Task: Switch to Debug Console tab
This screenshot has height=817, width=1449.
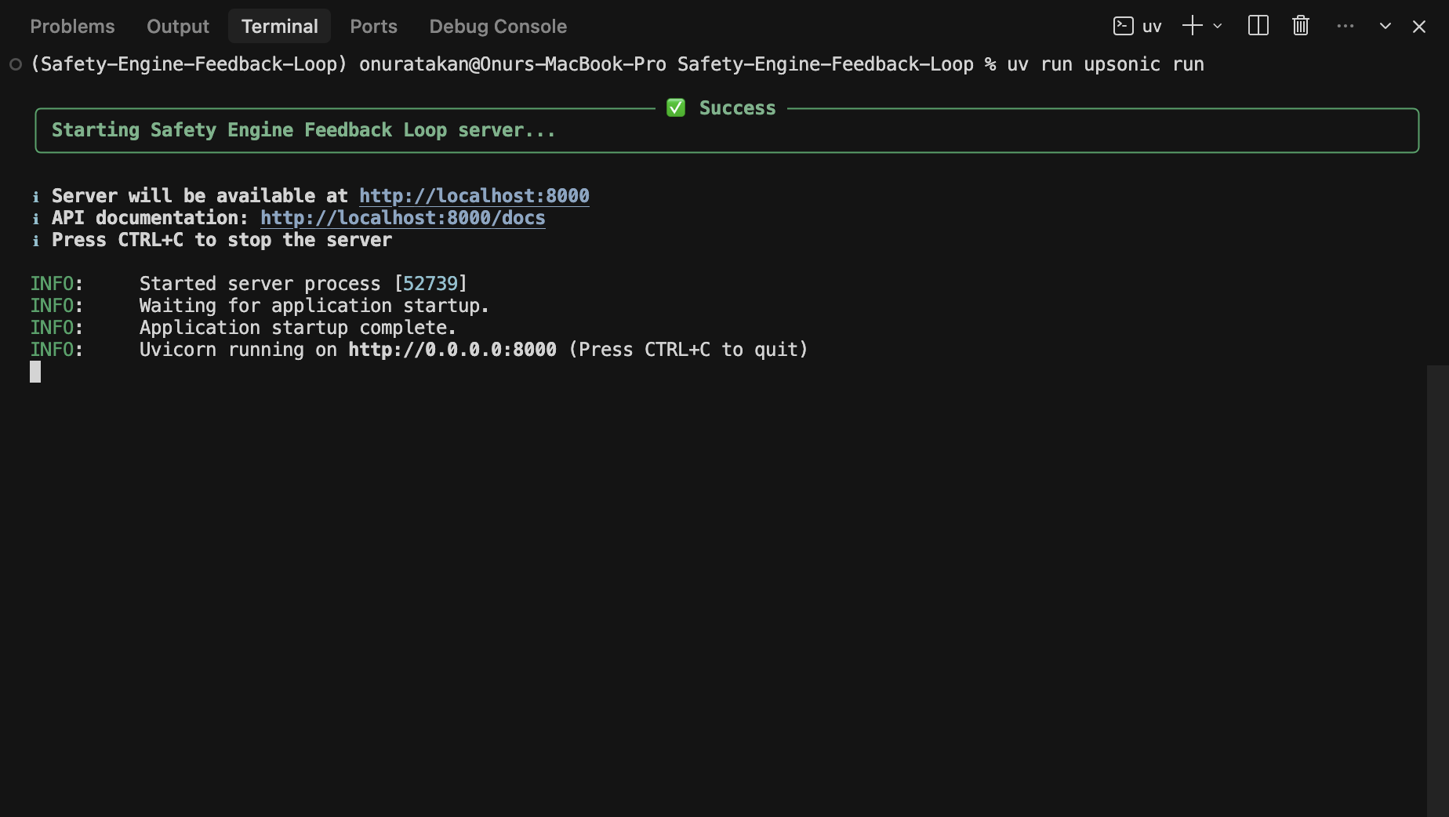Action: tap(498, 27)
